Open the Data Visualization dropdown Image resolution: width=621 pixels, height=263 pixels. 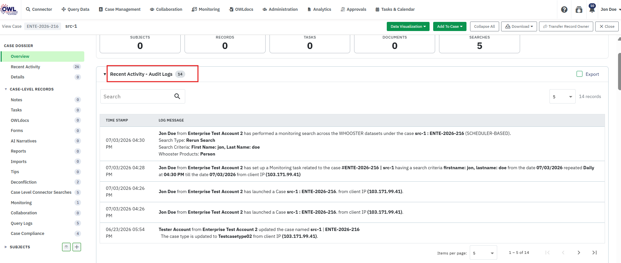click(408, 26)
